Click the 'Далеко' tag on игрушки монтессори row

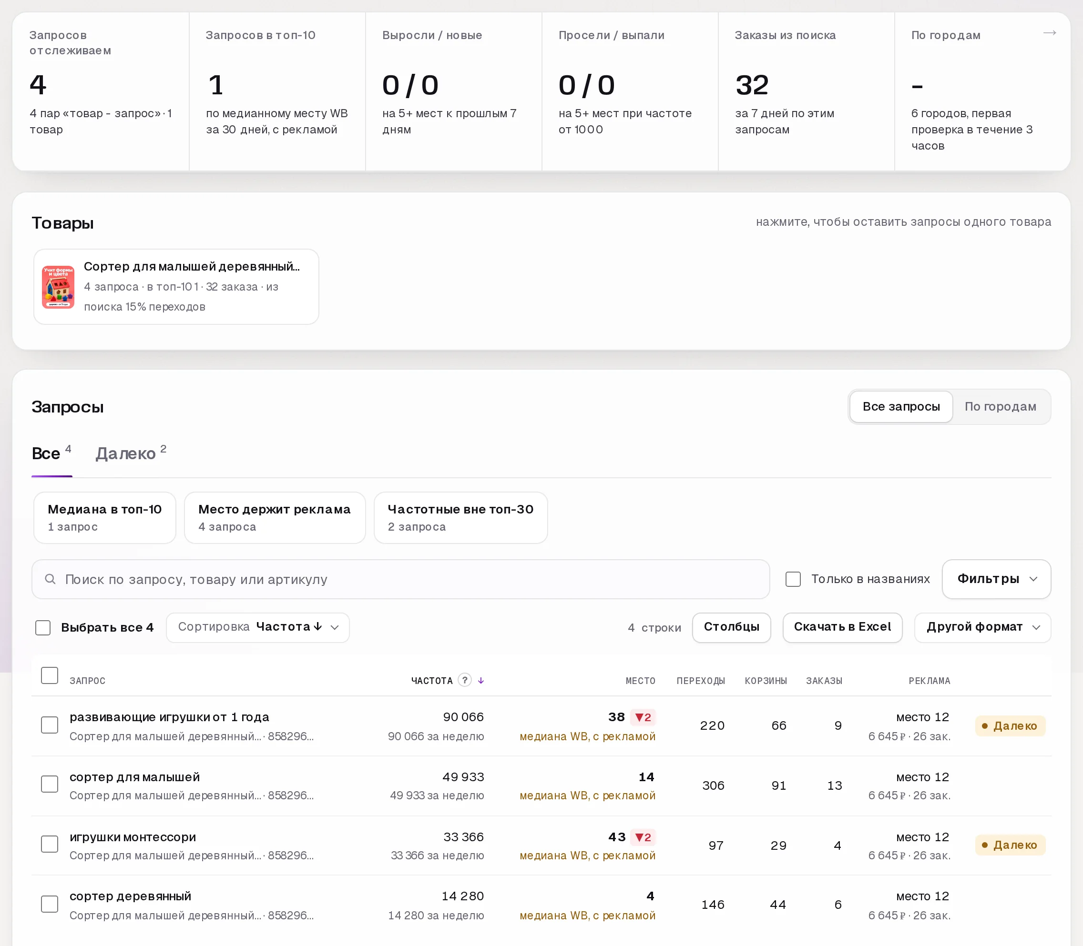[1010, 845]
